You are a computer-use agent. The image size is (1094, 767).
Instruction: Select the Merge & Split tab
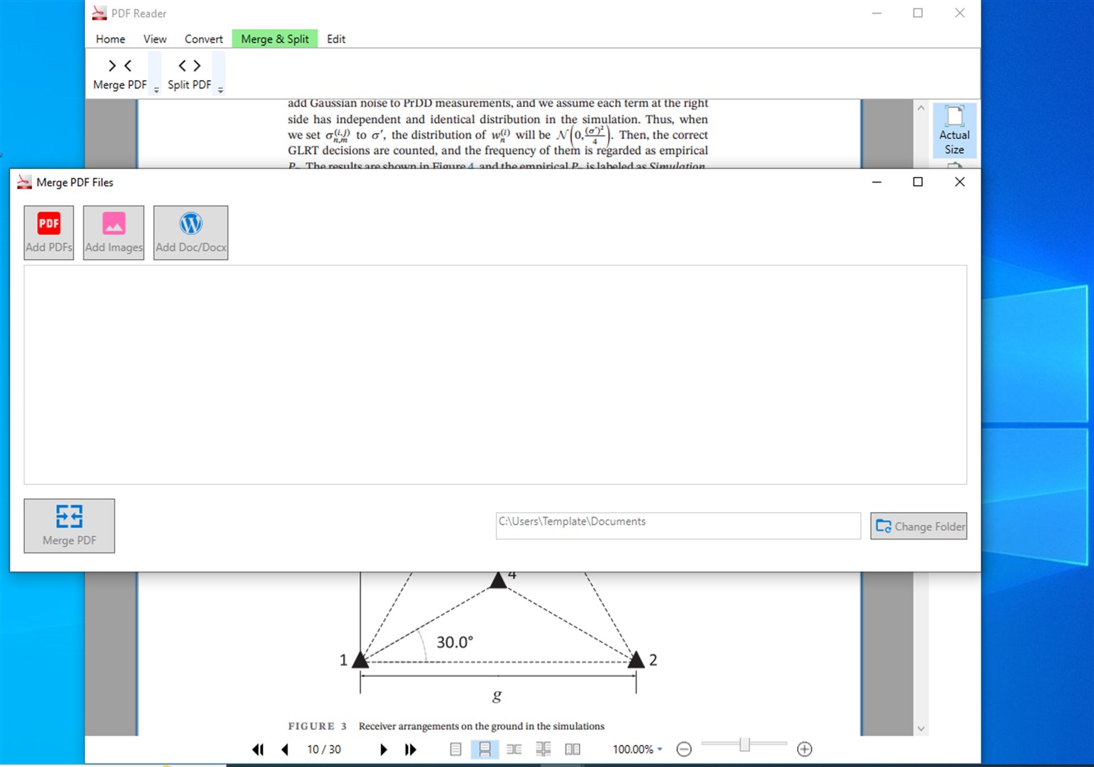click(275, 39)
